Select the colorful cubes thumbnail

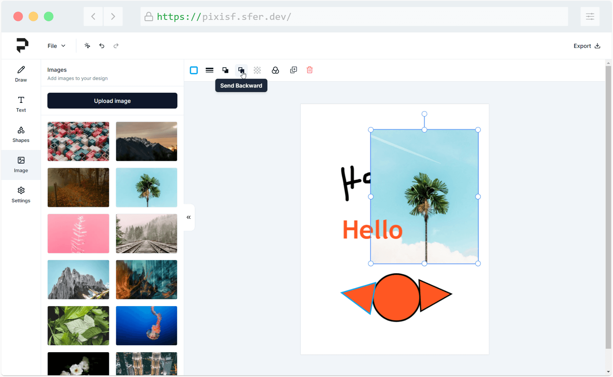coord(78,141)
